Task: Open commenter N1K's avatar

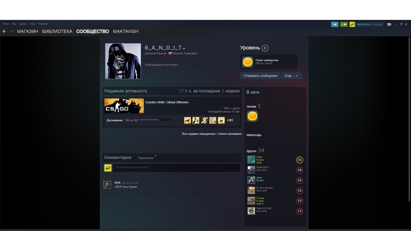Action: click(107, 185)
